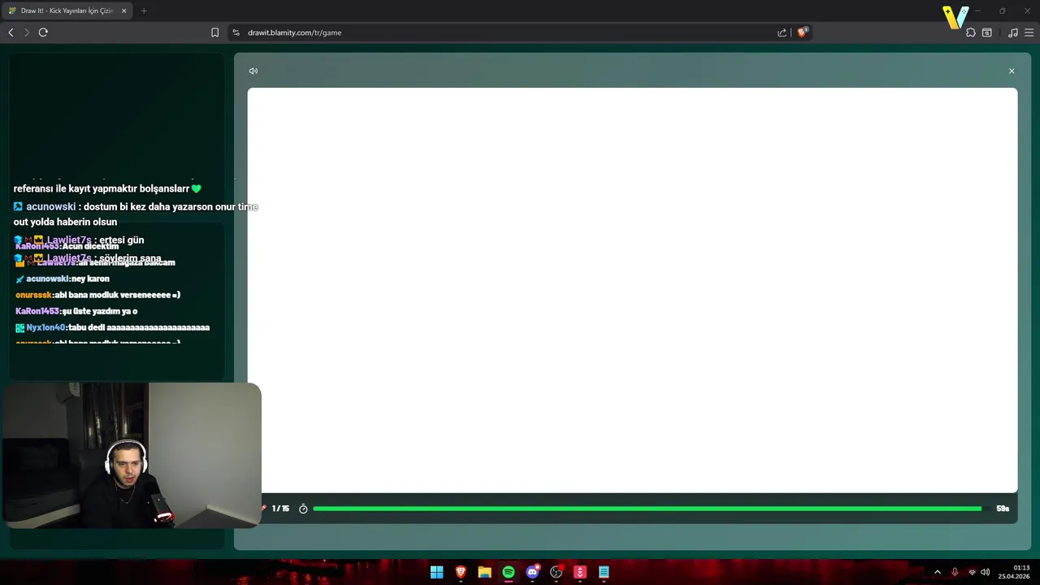The width and height of the screenshot is (1040, 585).
Task: Open the red app icon beside OBS
Action: click(580, 572)
